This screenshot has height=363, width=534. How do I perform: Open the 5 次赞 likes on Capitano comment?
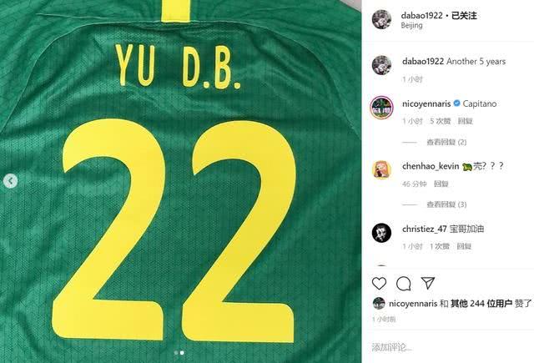440,121
